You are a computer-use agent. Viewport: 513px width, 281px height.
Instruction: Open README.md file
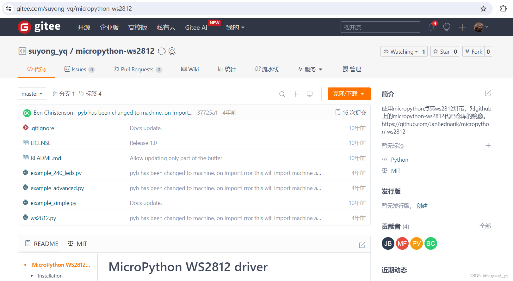pos(46,158)
